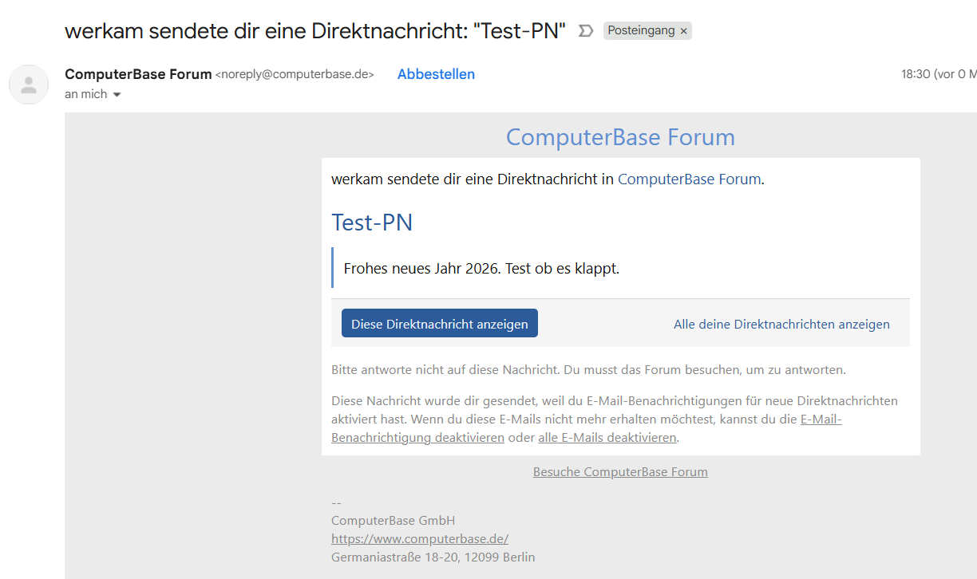Open 'Alle deine Direktnachrichten anzeigen' link
The height and width of the screenshot is (579, 977).
pyautogui.click(x=781, y=324)
